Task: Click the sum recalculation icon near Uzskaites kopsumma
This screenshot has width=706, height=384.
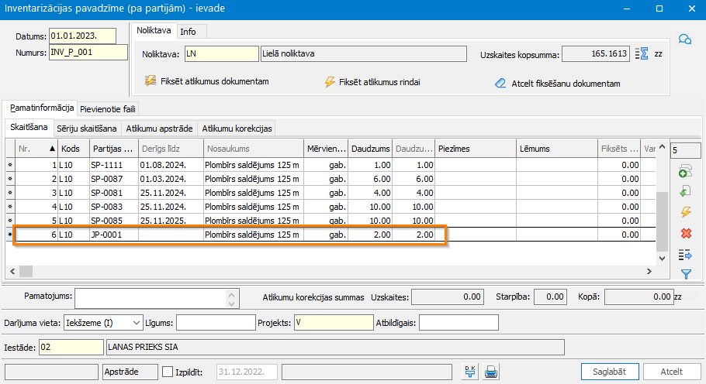Action: click(642, 54)
